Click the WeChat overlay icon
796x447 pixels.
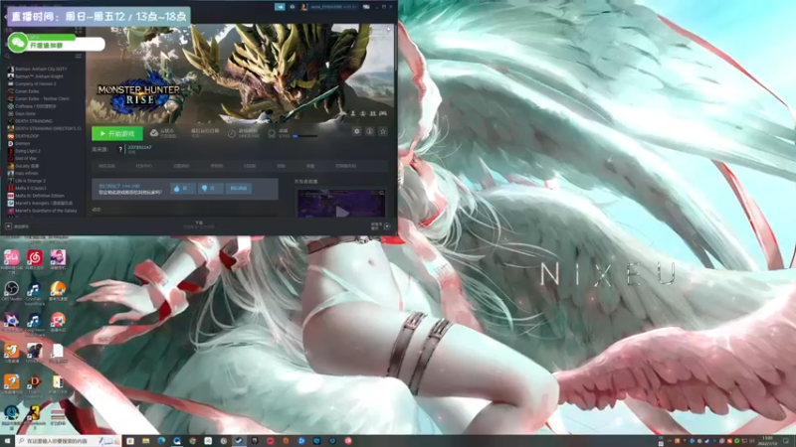18,42
